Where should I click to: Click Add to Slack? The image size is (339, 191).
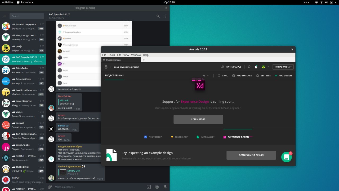point(242,76)
